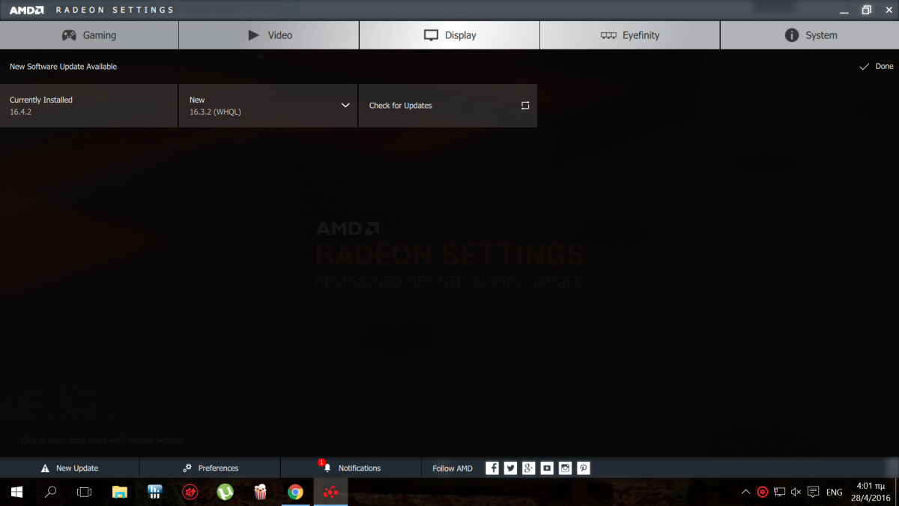
Task: Click the AMD logo in title bar
Action: pos(28,10)
